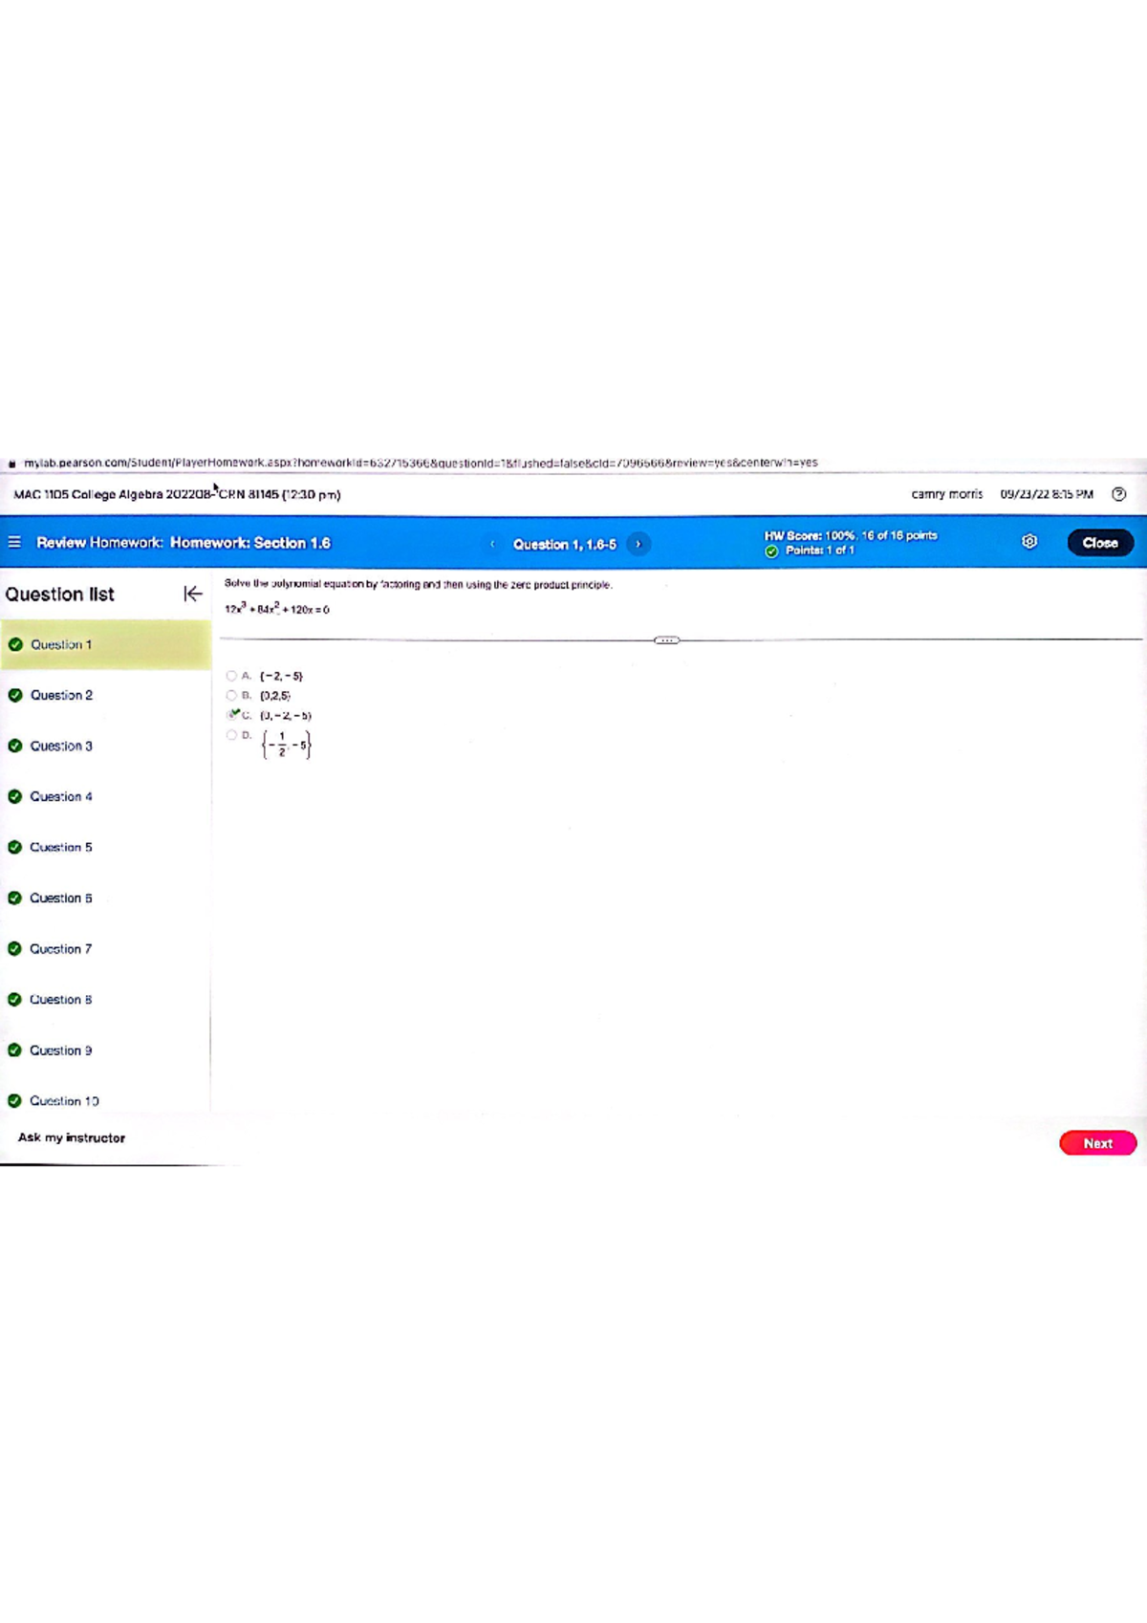Viewport: 1147px width, 1623px height.
Task: Select answer option C {0,-2,-5}
Action: (x=232, y=715)
